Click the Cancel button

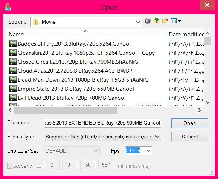[190, 137]
